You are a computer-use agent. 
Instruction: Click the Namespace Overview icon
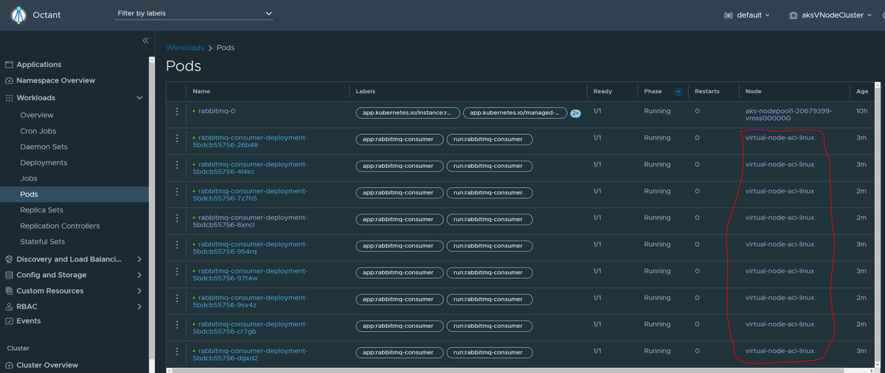(x=10, y=80)
